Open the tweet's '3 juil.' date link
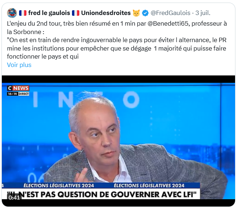This screenshot has height=208, width=238. pyautogui.click(x=203, y=13)
